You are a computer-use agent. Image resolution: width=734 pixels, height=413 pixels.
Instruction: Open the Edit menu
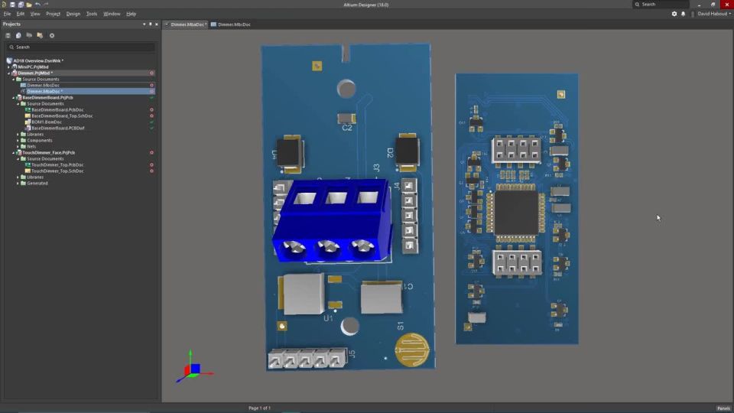(x=21, y=14)
